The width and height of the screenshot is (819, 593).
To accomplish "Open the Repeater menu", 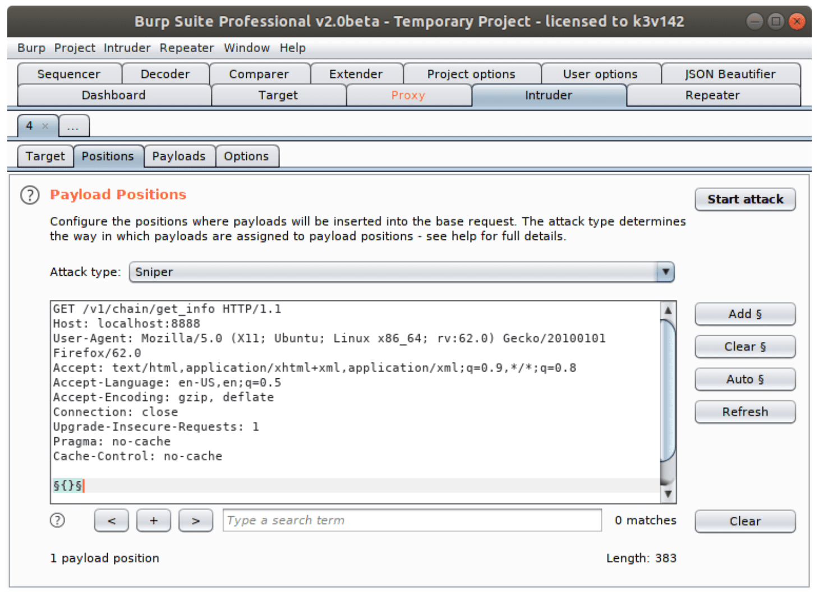I will (187, 48).
